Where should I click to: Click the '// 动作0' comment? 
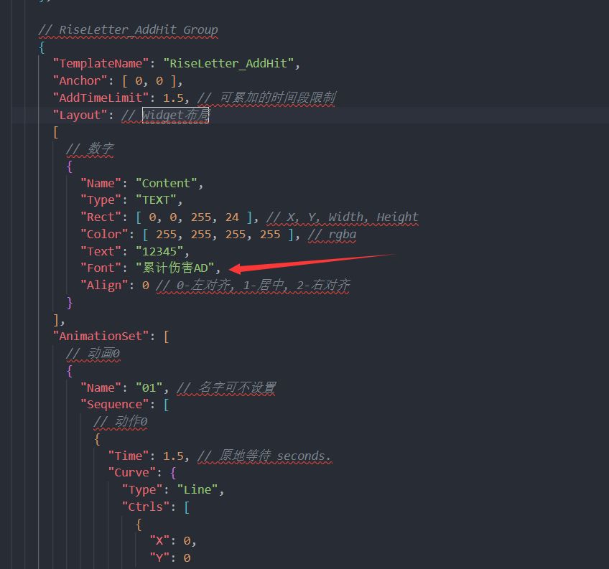click(x=121, y=421)
